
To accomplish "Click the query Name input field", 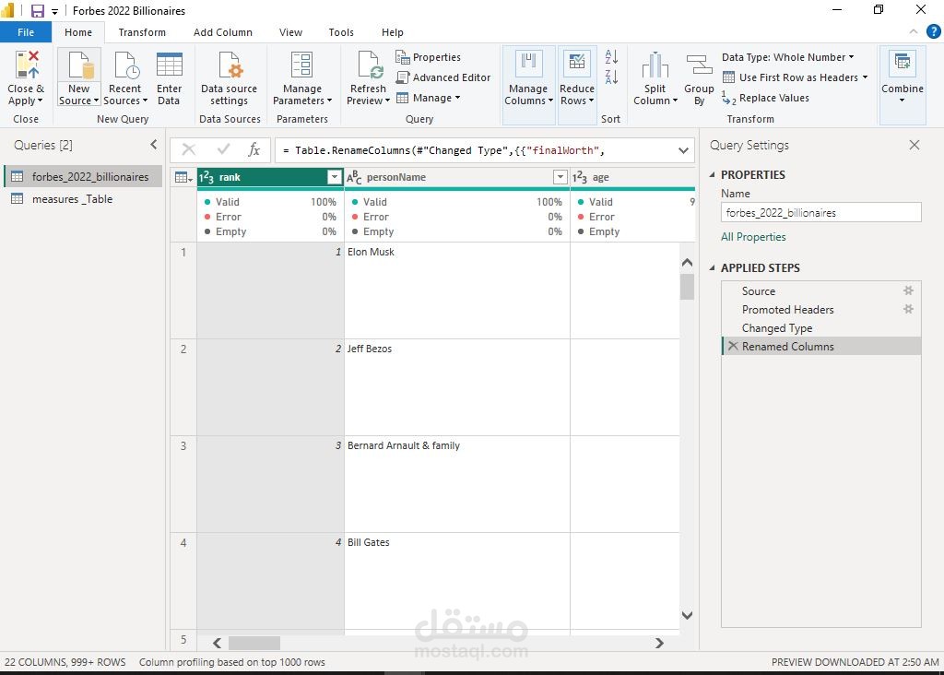I will (820, 213).
